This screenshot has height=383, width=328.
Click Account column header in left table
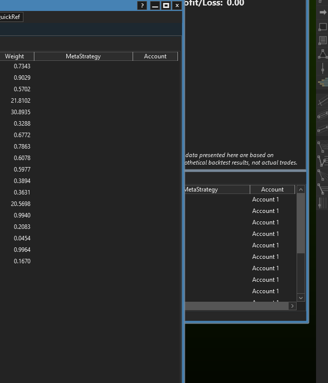click(x=155, y=56)
